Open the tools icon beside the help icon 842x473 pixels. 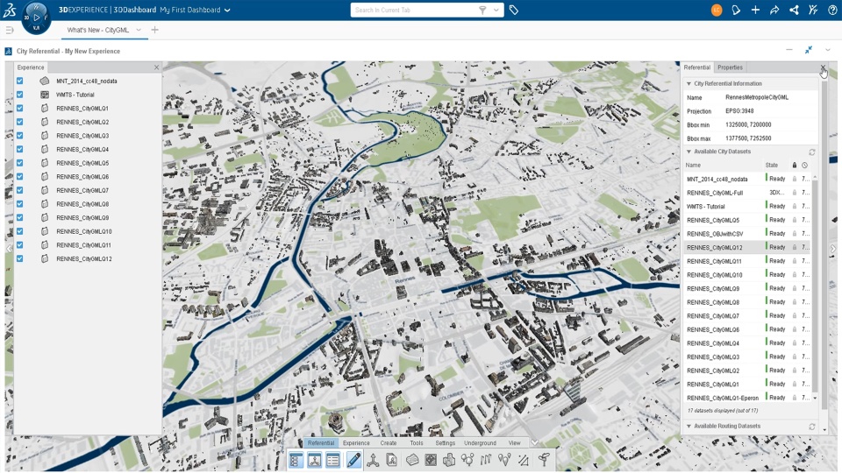click(813, 10)
